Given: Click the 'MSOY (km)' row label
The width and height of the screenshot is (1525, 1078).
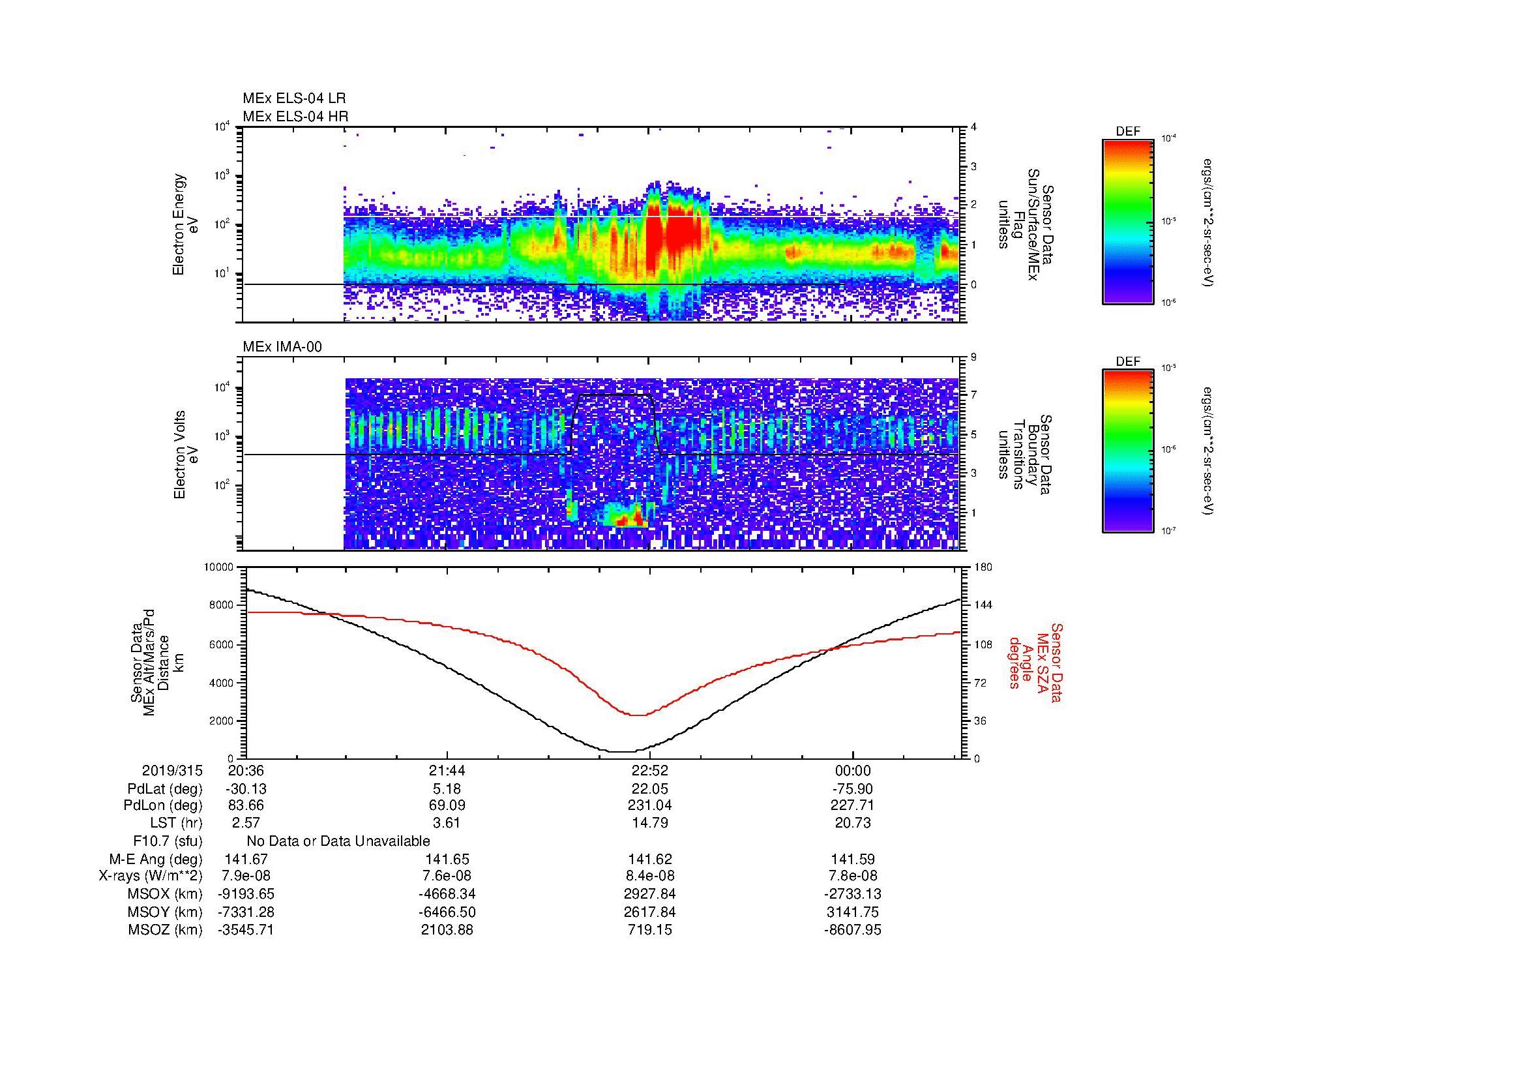Looking at the screenshot, I should [x=166, y=912].
